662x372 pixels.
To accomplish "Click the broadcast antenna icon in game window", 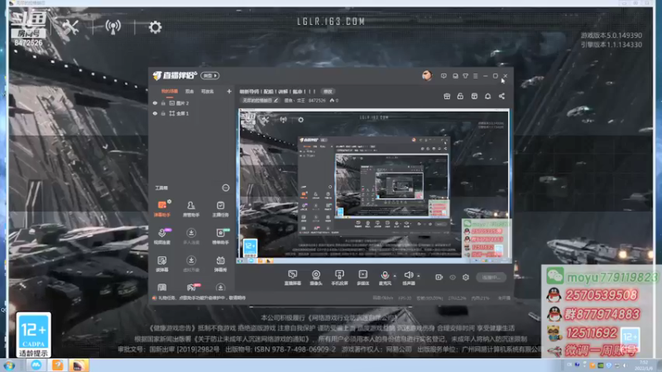I will pyautogui.click(x=113, y=27).
